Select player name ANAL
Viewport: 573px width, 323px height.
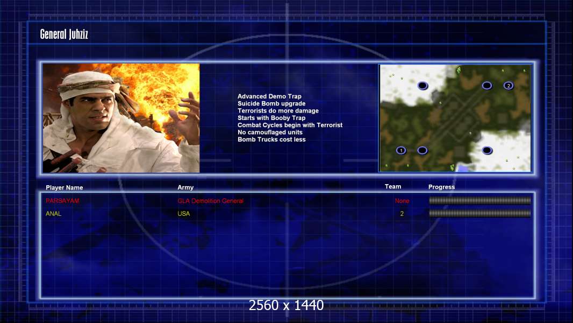coord(53,214)
